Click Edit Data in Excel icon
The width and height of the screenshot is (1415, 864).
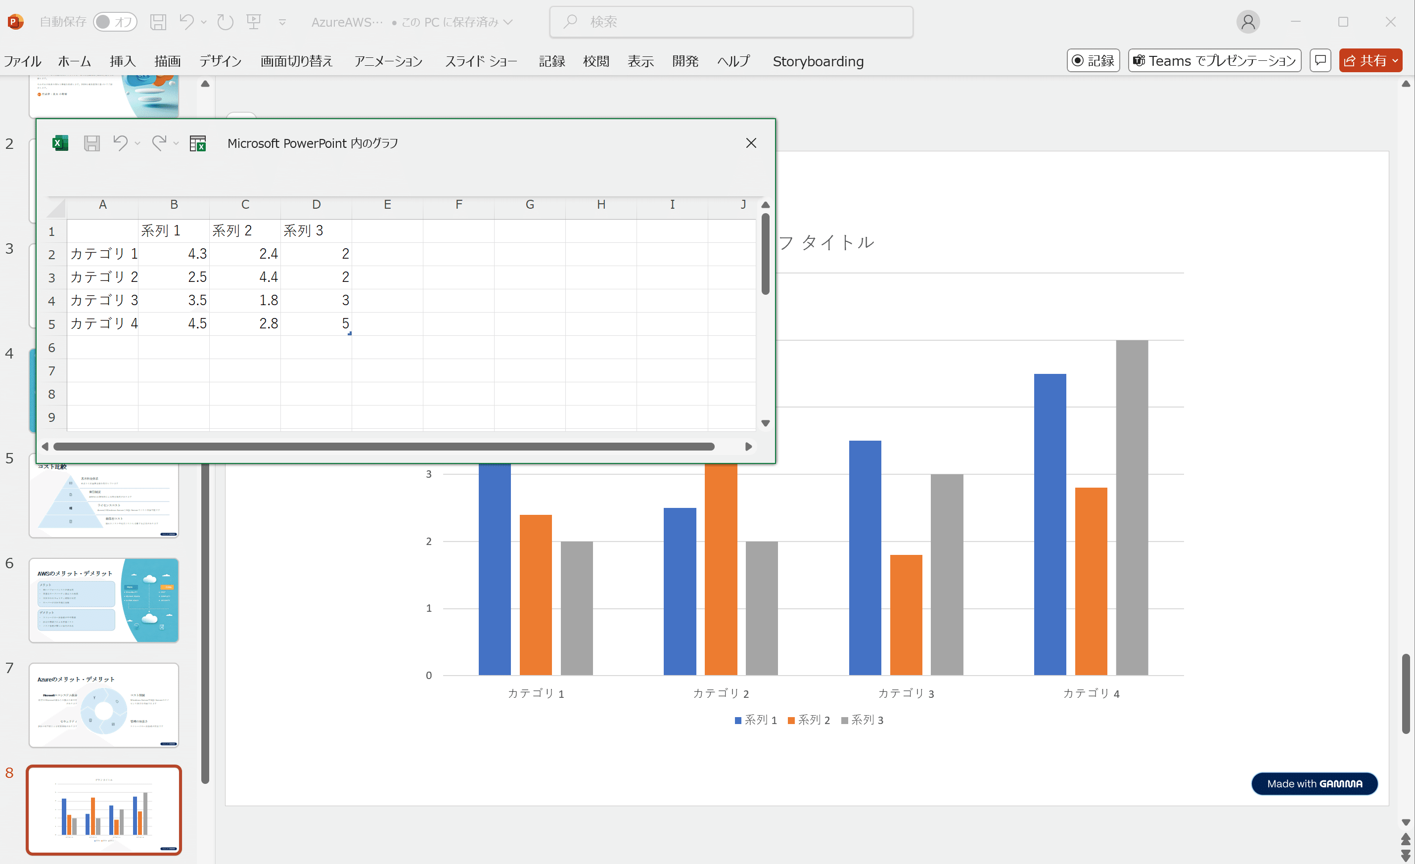pyautogui.click(x=197, y=143)
